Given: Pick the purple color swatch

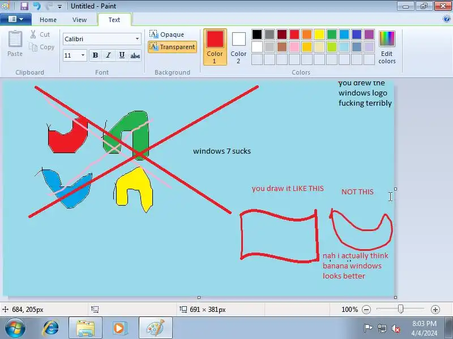Looking at the screenshot, I should tap(369, 34).
